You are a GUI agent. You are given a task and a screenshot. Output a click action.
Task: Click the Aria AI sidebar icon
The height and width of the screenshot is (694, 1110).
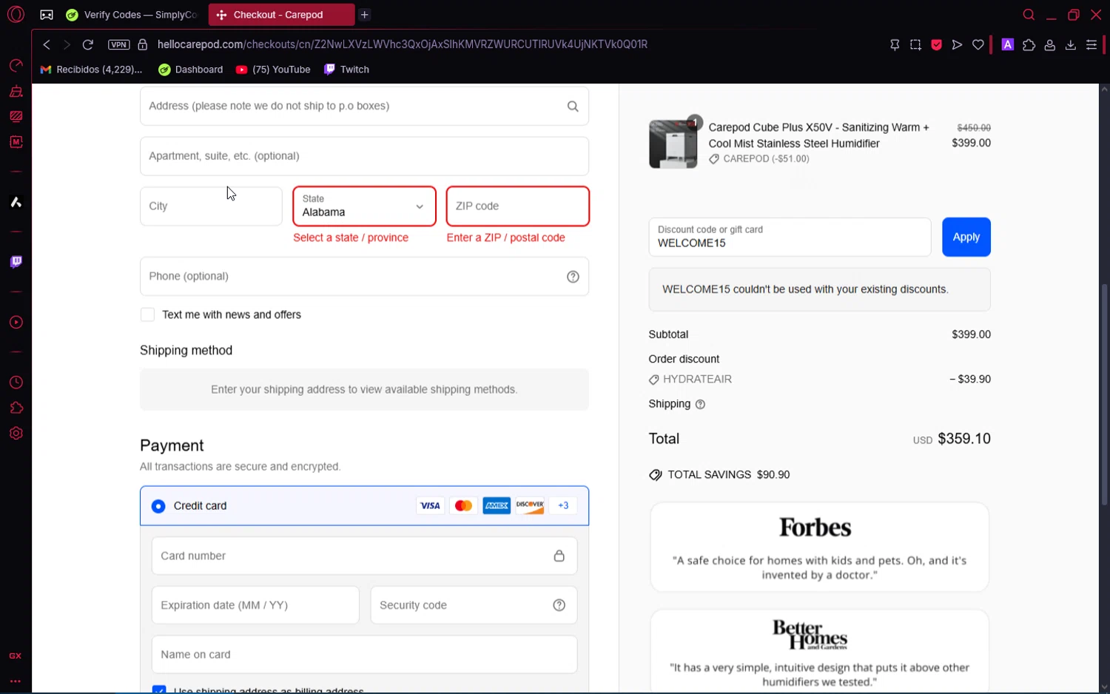click(x=16, y=202)
